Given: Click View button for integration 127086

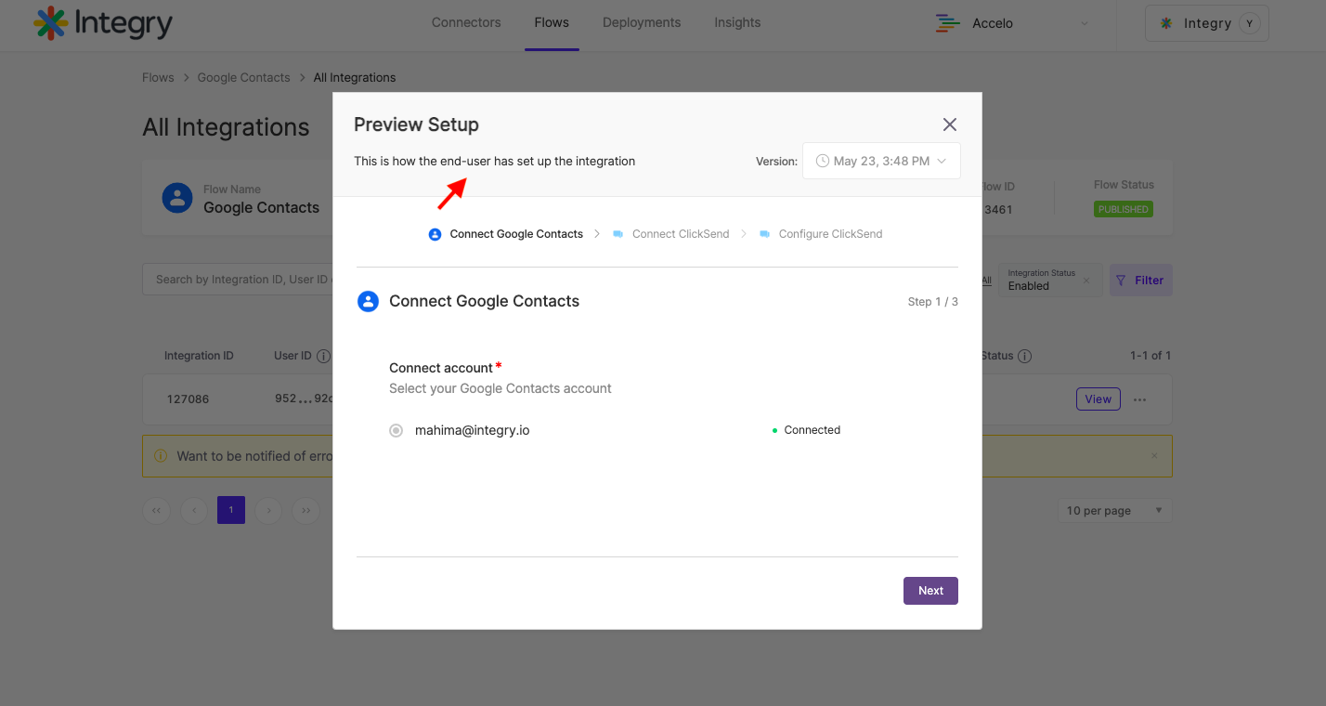Looking at the screenshot, I should point(1098,399).
